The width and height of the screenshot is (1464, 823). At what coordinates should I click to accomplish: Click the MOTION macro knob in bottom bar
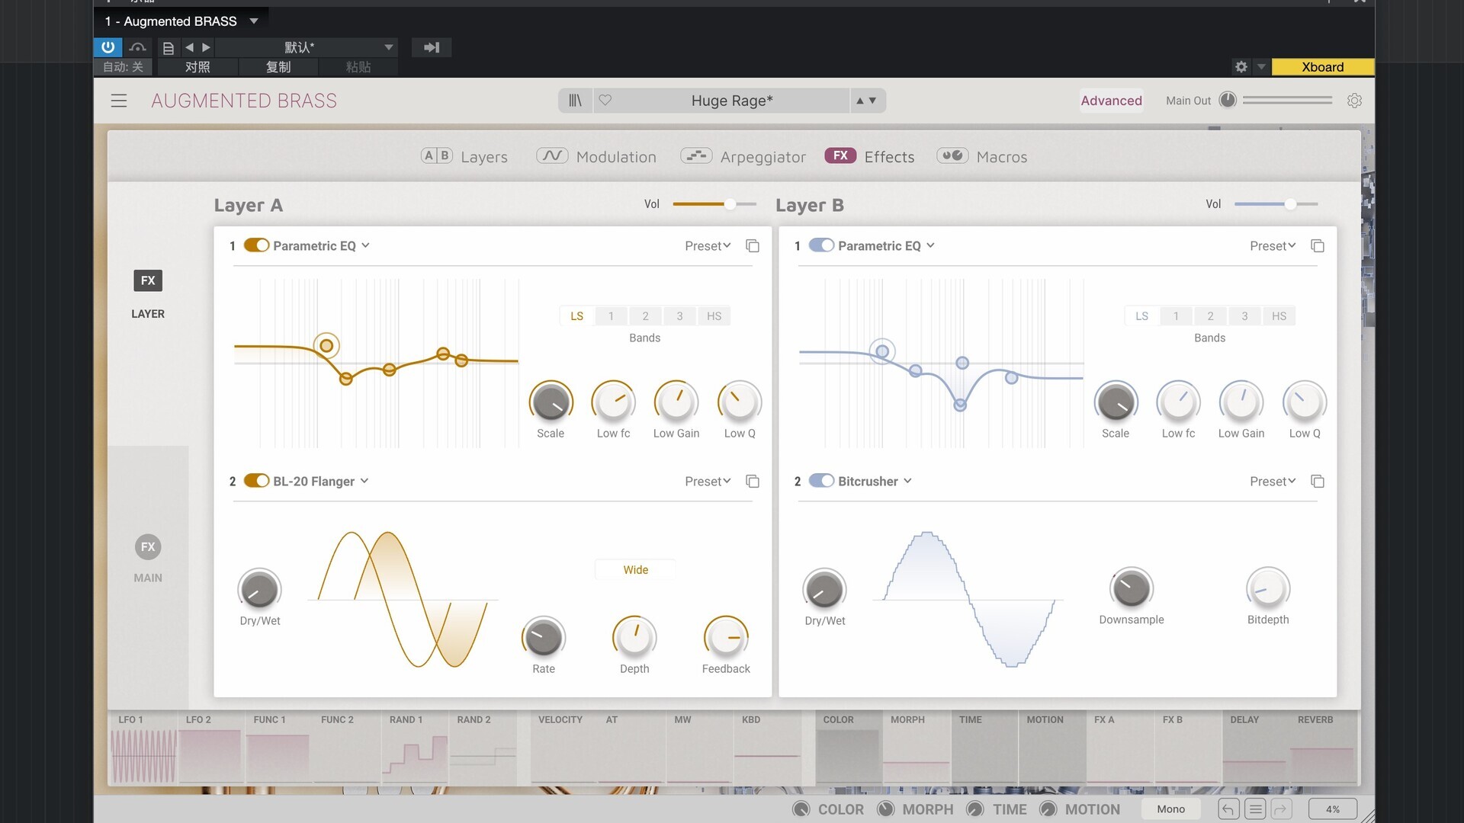(x=1048, y=809)
